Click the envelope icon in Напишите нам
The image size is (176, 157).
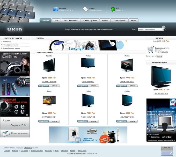point(6,133)
